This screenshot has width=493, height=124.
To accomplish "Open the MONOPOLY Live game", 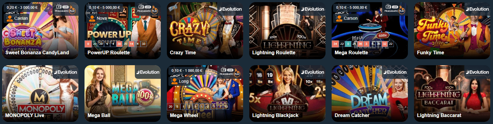I will (x=40, y=93).
